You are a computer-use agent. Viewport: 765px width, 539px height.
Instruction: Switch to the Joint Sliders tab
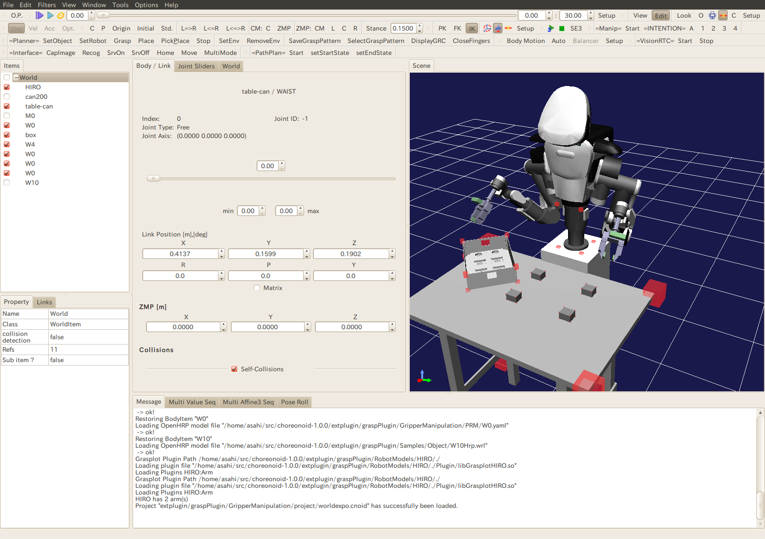(196, 66)
